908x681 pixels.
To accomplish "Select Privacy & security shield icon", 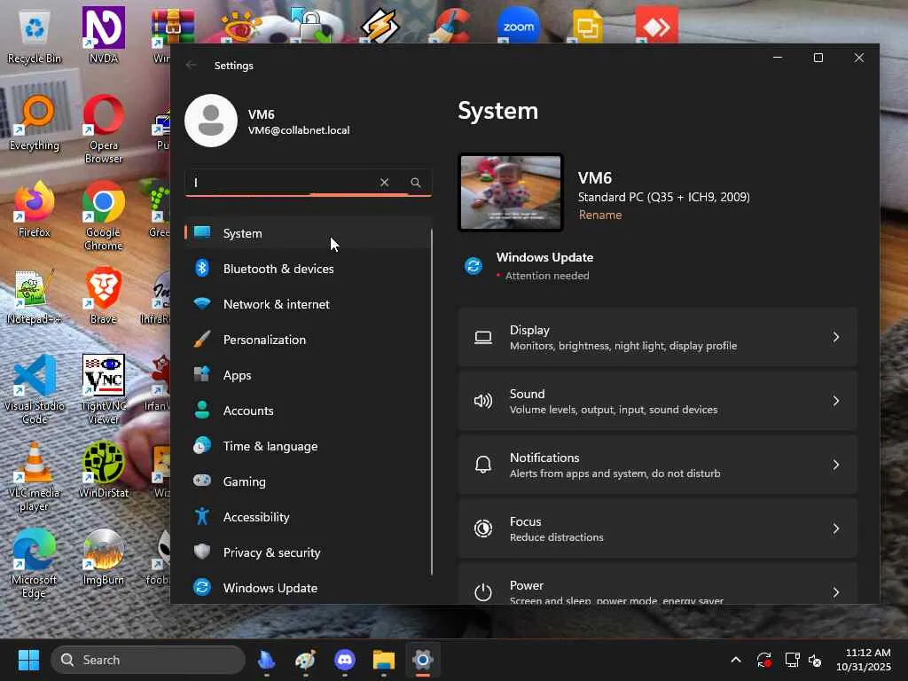I will click(202, 552).
